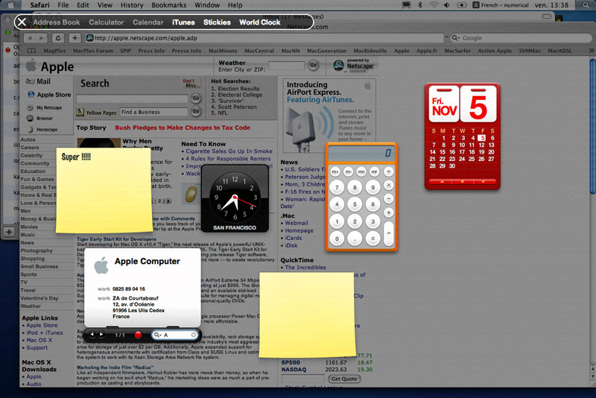The height and width of the screenshot is (398, 596).
Task: Click the Address Book next card arrow
Action: (101, 335)
